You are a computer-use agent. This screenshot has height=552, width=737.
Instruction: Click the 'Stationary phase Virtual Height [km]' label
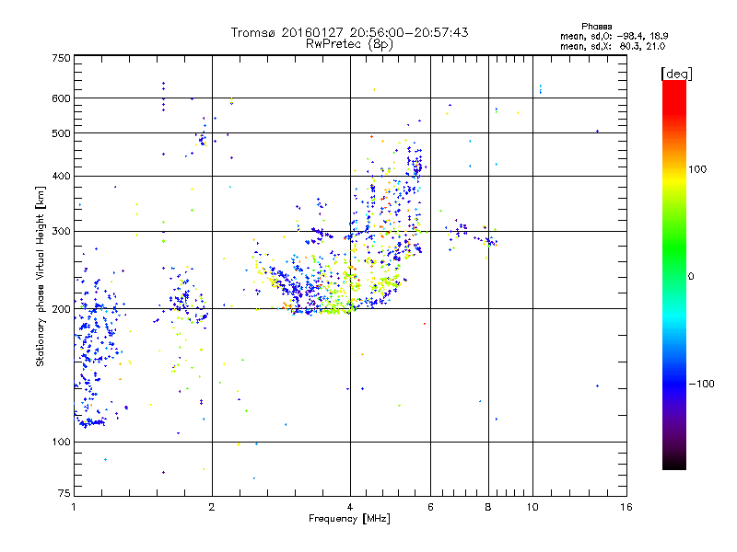click(41, 276)
